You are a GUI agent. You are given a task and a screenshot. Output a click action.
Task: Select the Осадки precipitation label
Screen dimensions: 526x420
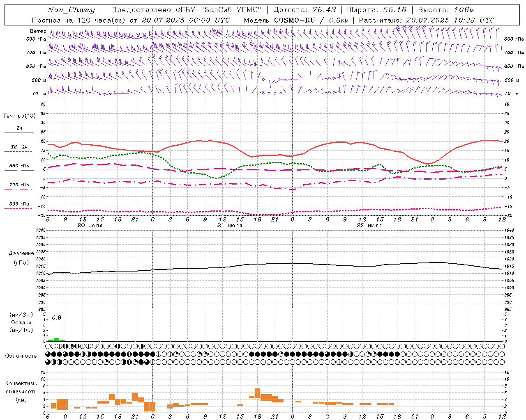pyautogui.click(x=21, y=322)
